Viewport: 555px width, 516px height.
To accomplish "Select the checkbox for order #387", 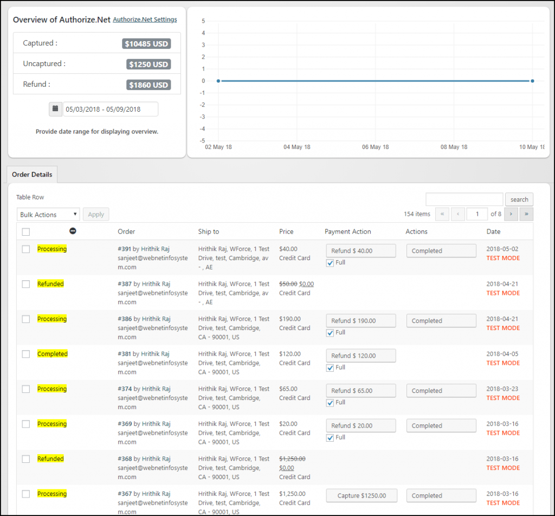I will 26,284.
